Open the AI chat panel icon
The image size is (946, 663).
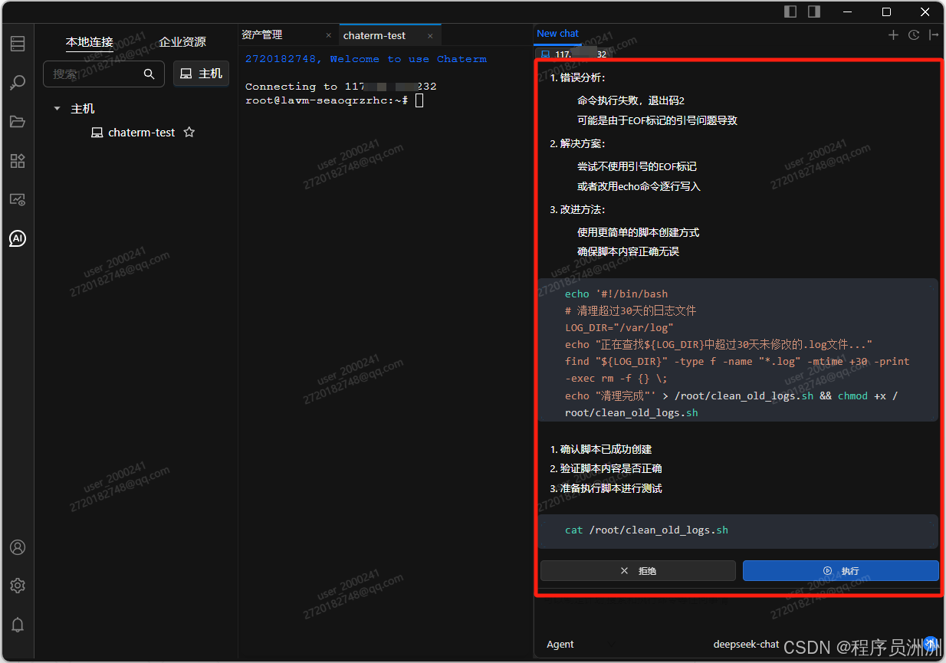(x=18, y=238)
